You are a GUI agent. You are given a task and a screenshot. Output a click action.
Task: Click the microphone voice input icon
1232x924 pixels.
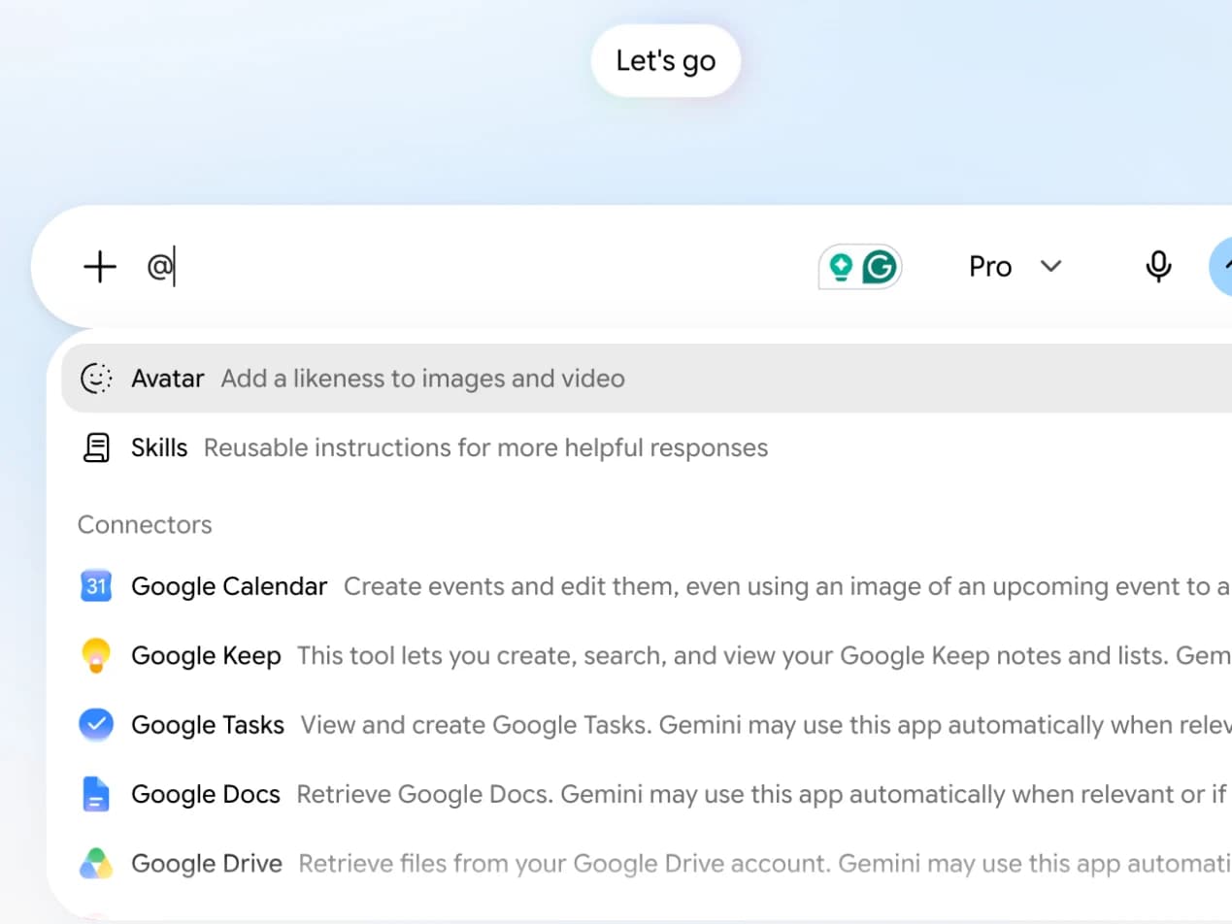click(x=1158, y=266)
